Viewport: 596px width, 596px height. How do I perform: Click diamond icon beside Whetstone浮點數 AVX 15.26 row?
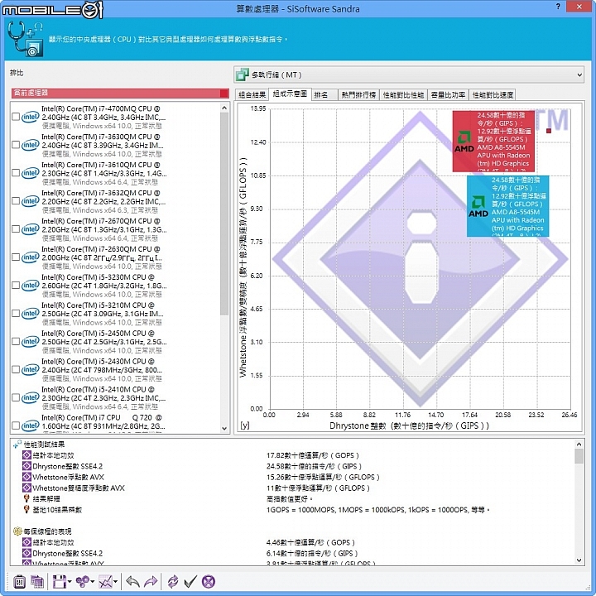click(x=26, y=477)
